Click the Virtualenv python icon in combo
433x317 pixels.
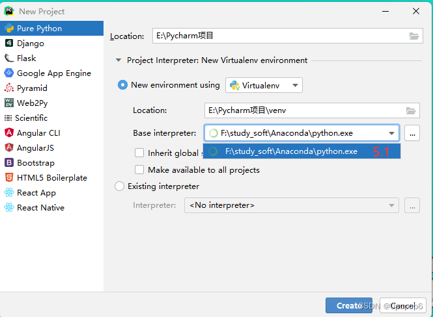point(234,85)
